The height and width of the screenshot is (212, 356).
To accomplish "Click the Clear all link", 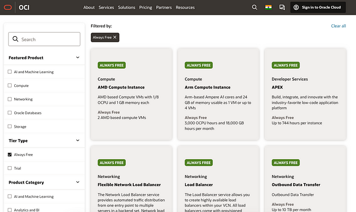I will 338,26.
